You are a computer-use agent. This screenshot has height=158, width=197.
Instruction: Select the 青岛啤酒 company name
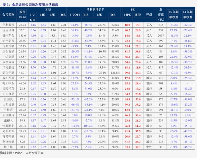pyautogui.click(x=8, y=137)
